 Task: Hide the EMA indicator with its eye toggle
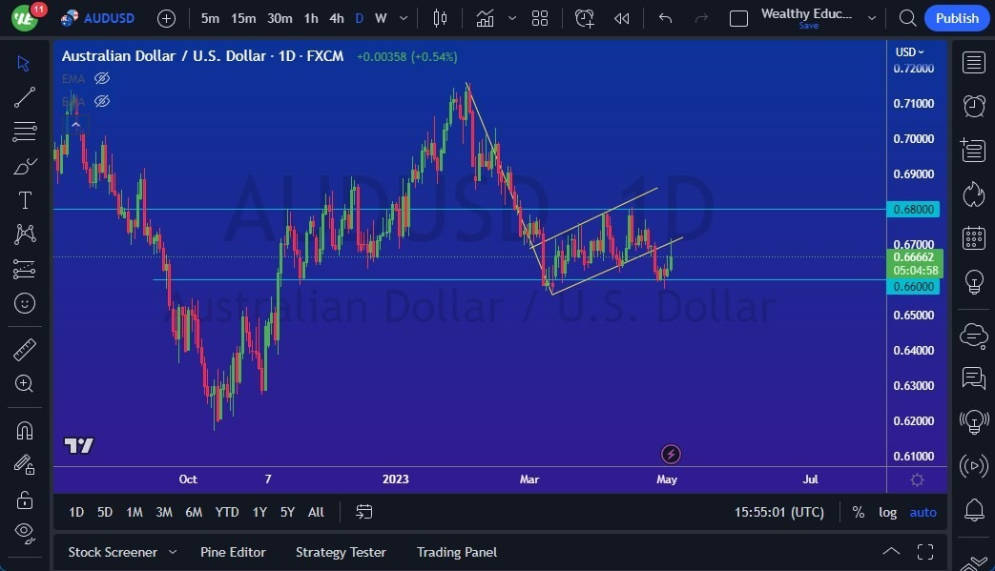coord(102,78)
